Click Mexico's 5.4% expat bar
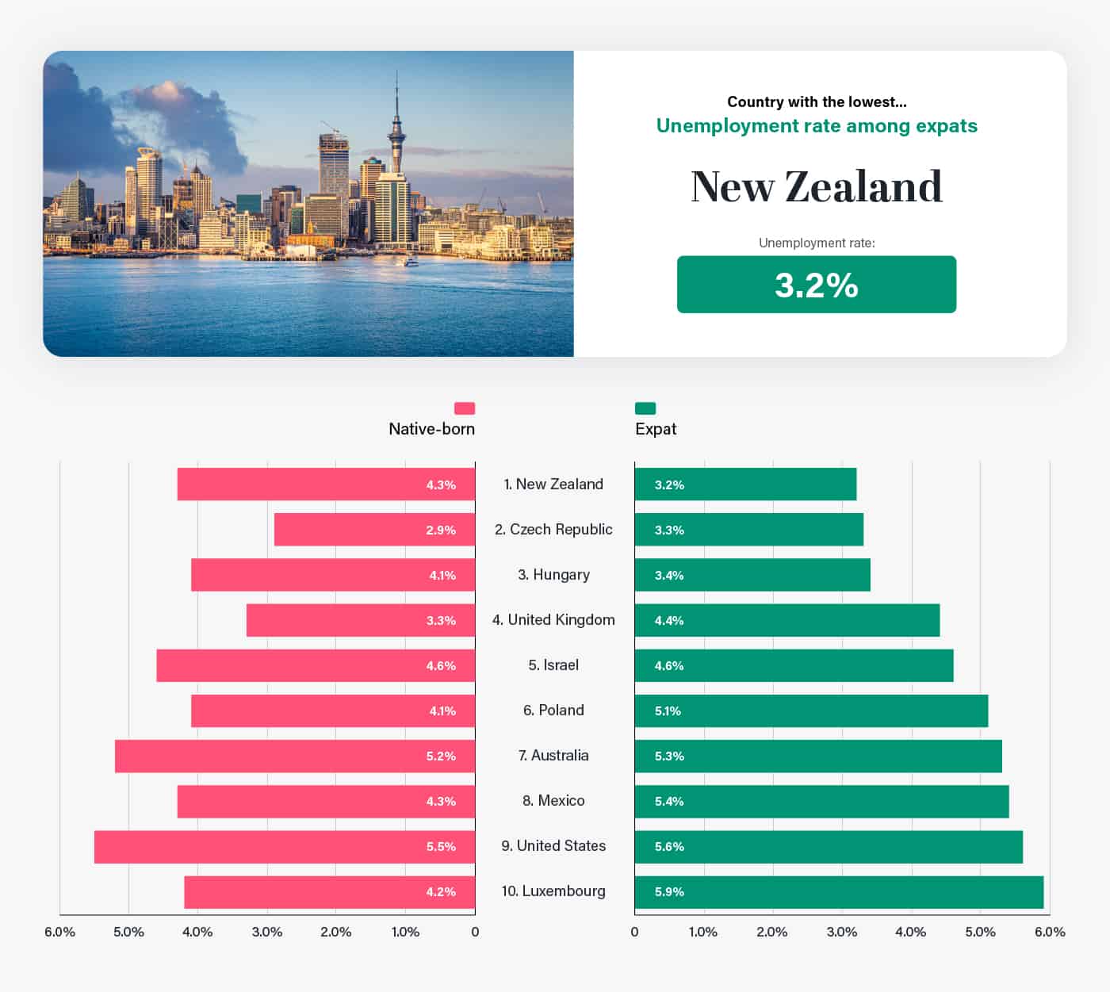Screen dimensions: 1110x992 (x=821, y=801)
